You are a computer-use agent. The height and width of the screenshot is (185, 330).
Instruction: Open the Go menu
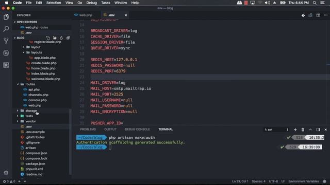[79, 3]
